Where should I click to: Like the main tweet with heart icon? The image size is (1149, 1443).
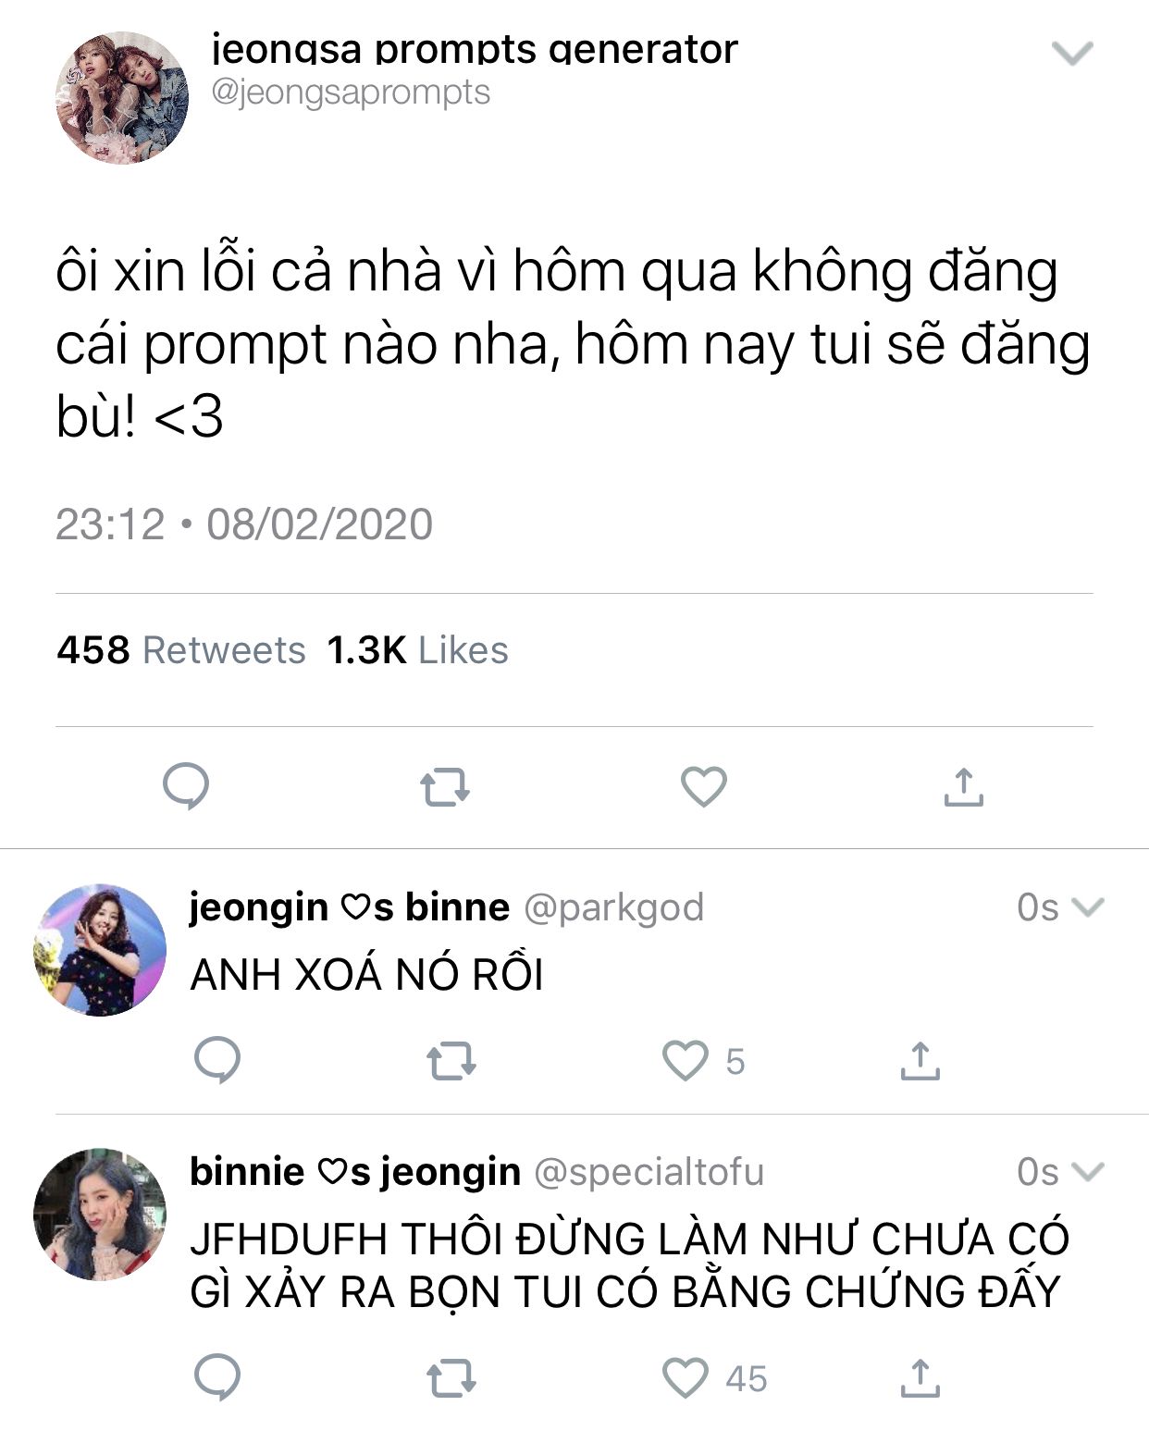coord(704,787)
